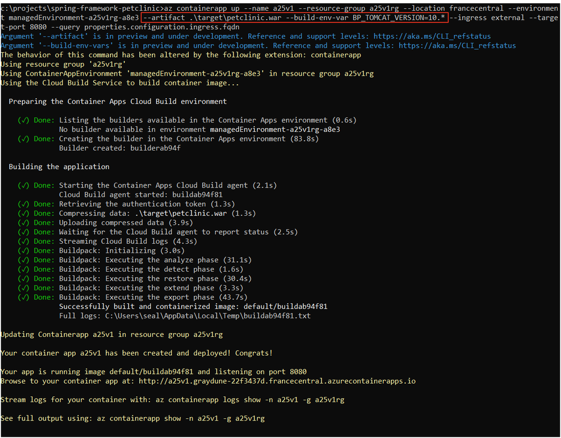Click 'Buildpack: Executing the detect phase' step
561x438 pixels.
pyautogui.click(x=130, y=269)
